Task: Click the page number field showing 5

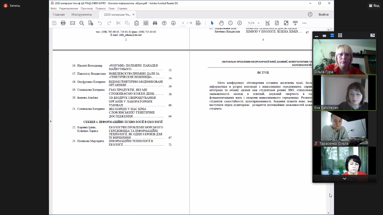Action: (183, 23)
